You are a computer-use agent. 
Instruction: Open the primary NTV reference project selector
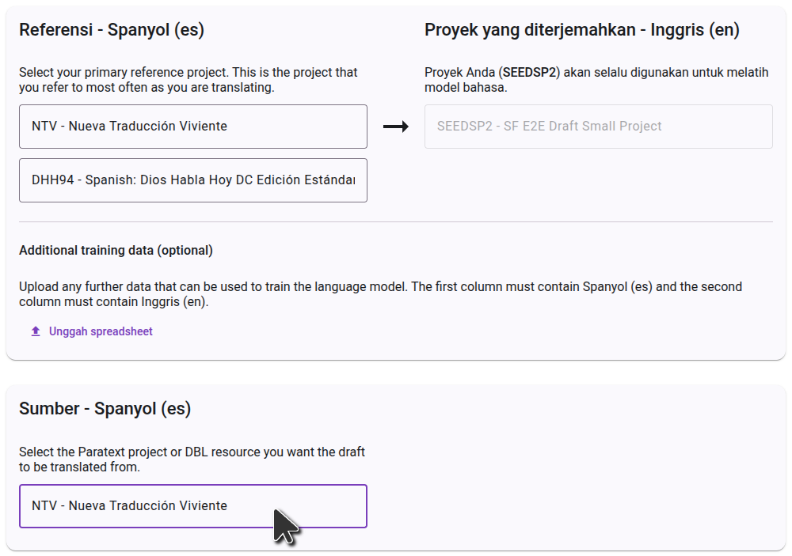coord(193,127)
